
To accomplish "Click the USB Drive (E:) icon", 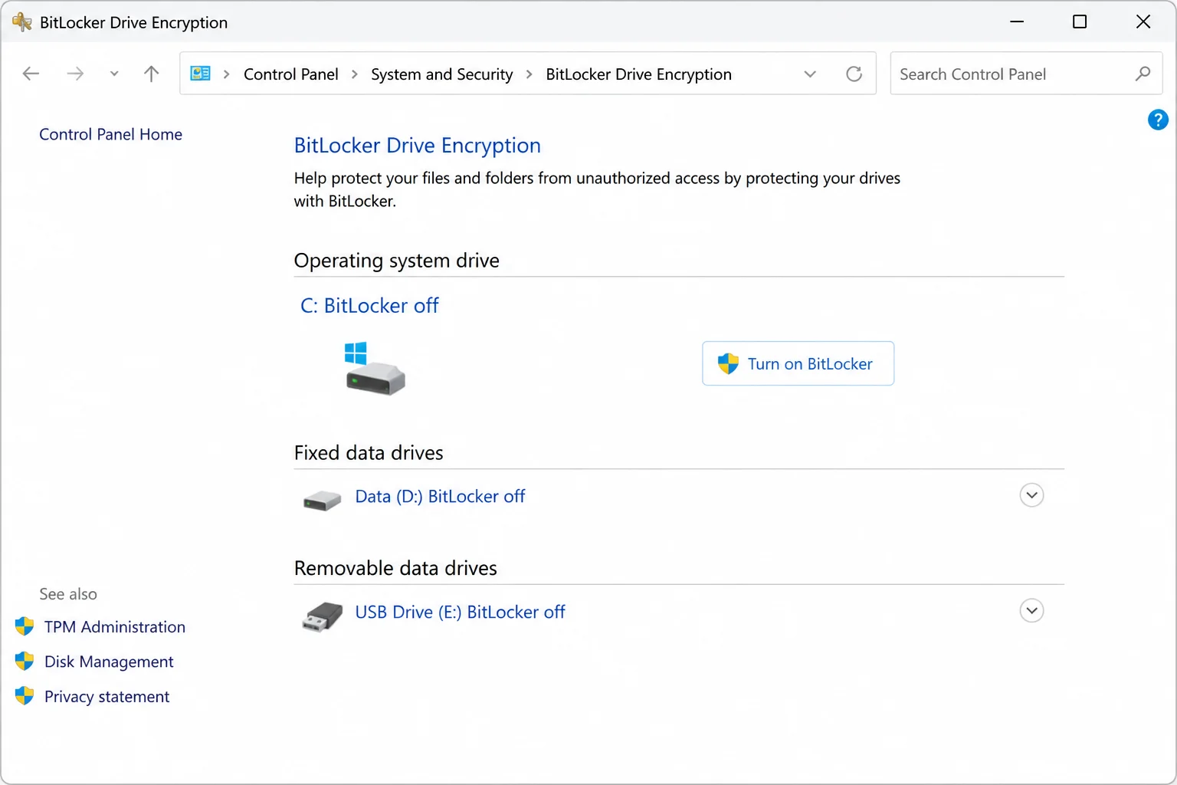I will pos(322,616).
